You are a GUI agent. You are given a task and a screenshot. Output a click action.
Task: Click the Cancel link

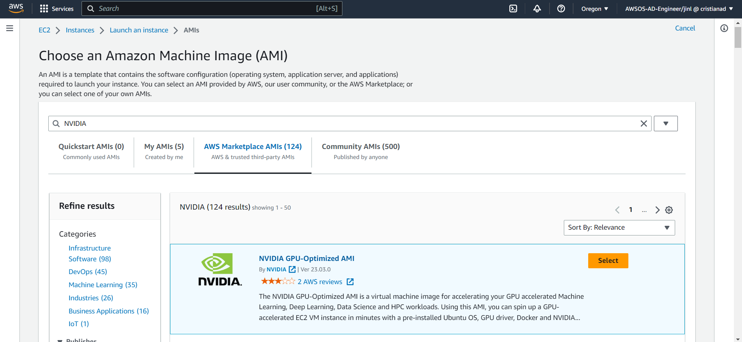click(685, 28)
